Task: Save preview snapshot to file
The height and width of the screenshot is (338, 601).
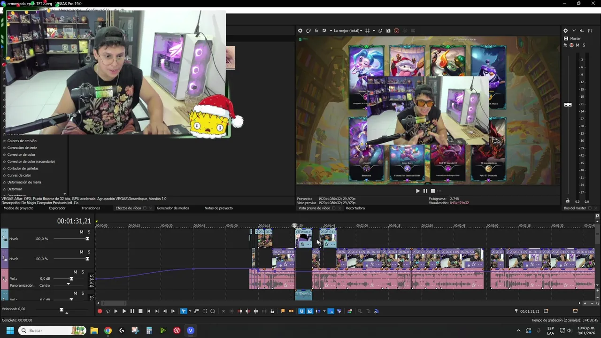Action: click(388, 31)
